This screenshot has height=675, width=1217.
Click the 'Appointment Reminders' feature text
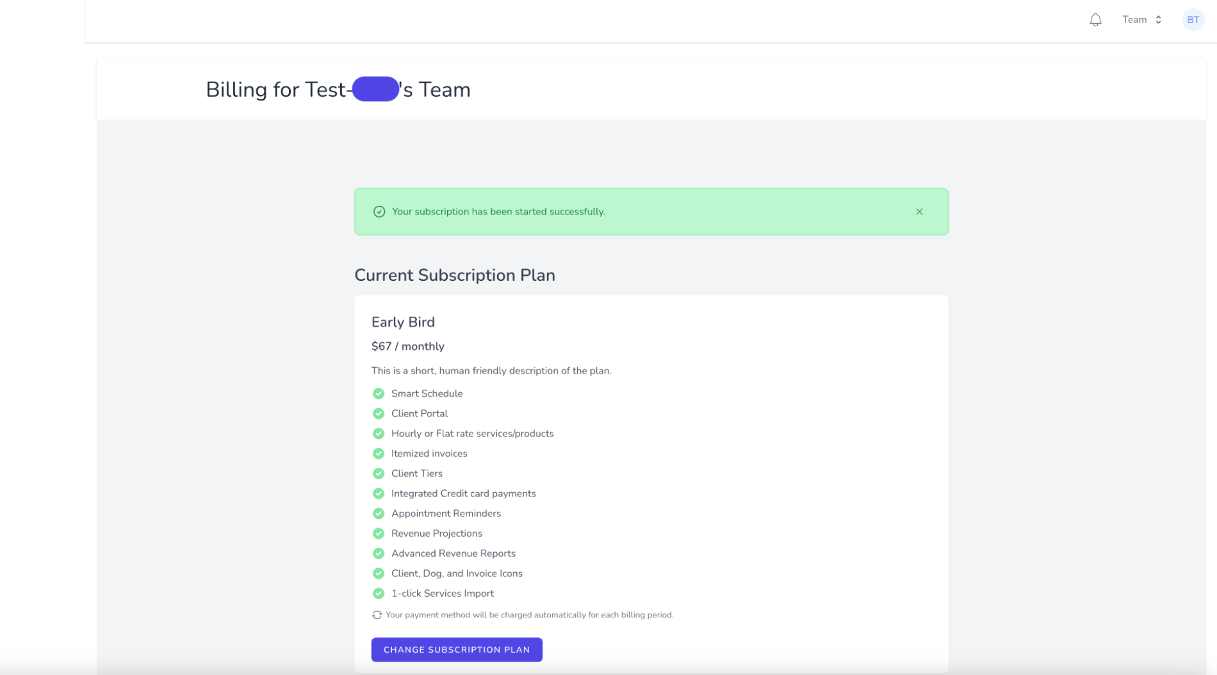(x=446, y=514)
